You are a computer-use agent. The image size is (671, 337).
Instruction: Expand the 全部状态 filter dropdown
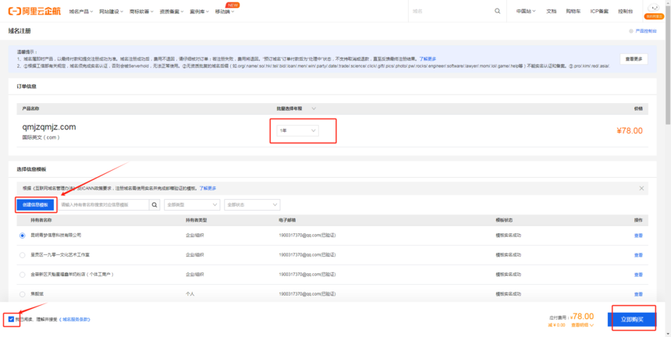point(251,204)
